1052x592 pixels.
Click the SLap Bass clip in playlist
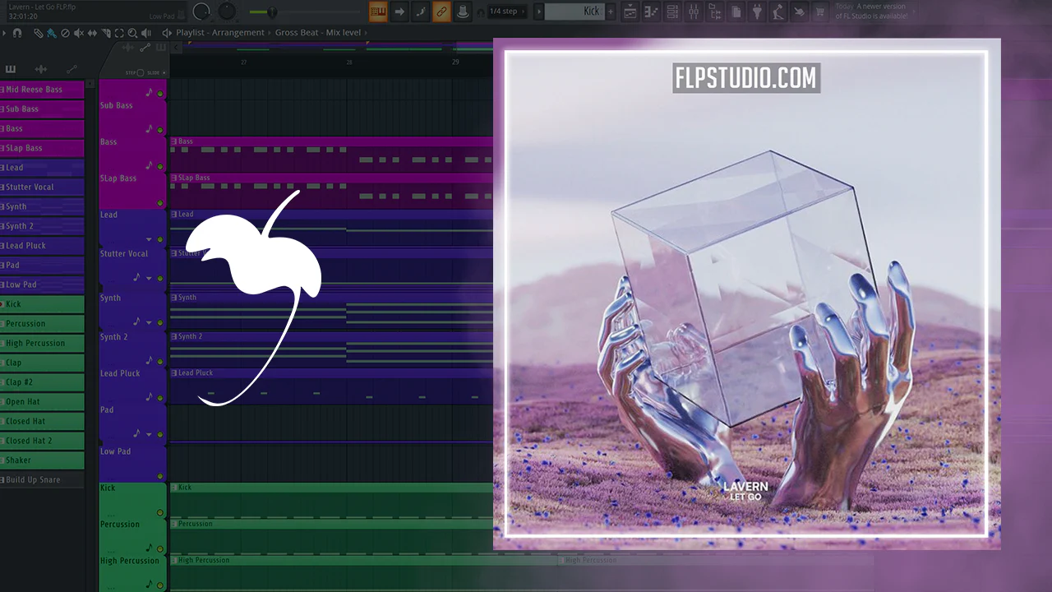click(331, 191)
